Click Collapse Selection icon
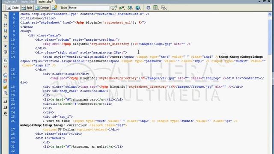This screenshot has height=154, width=274. 6,31
